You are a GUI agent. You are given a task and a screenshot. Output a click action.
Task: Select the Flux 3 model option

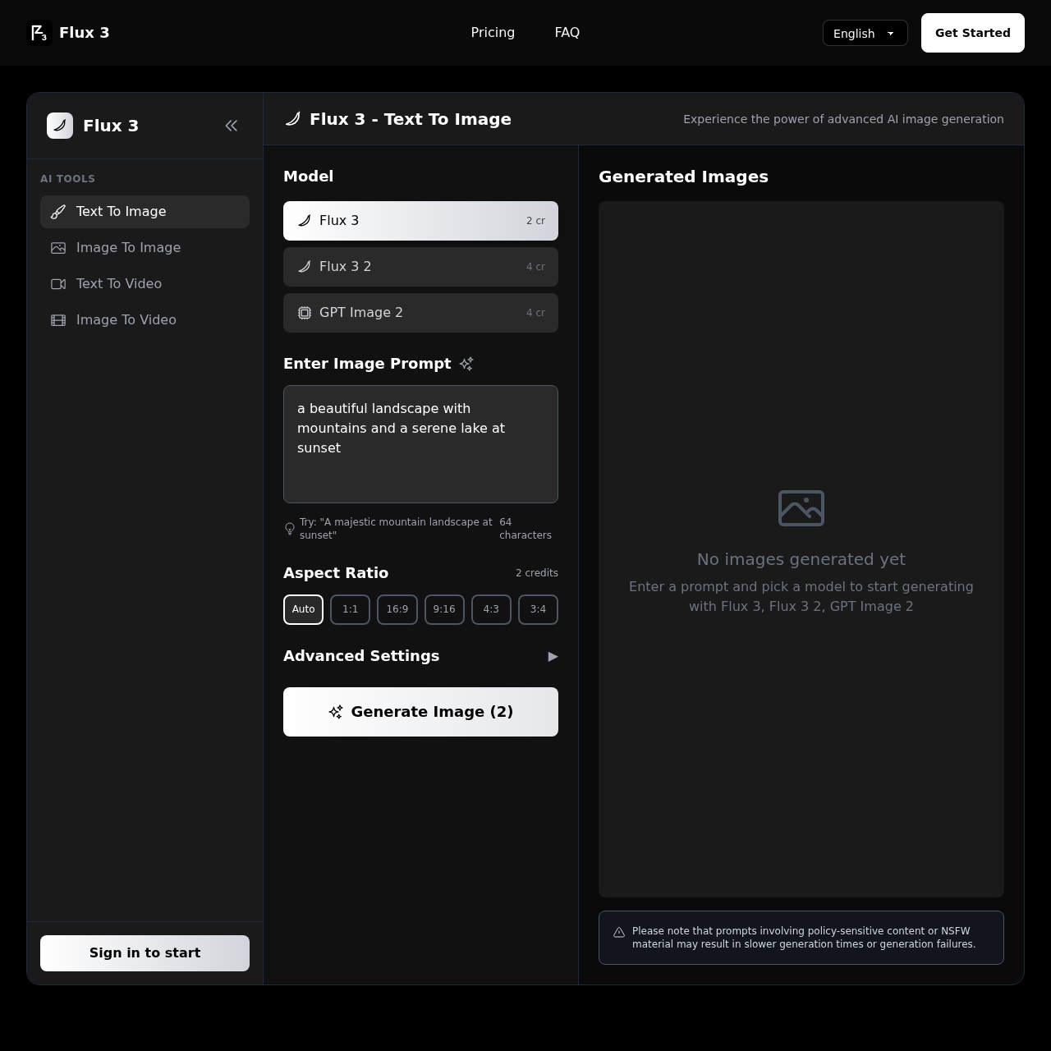420,221
